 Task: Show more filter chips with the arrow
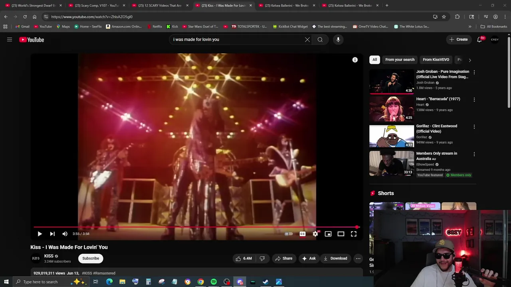[469, 60]
